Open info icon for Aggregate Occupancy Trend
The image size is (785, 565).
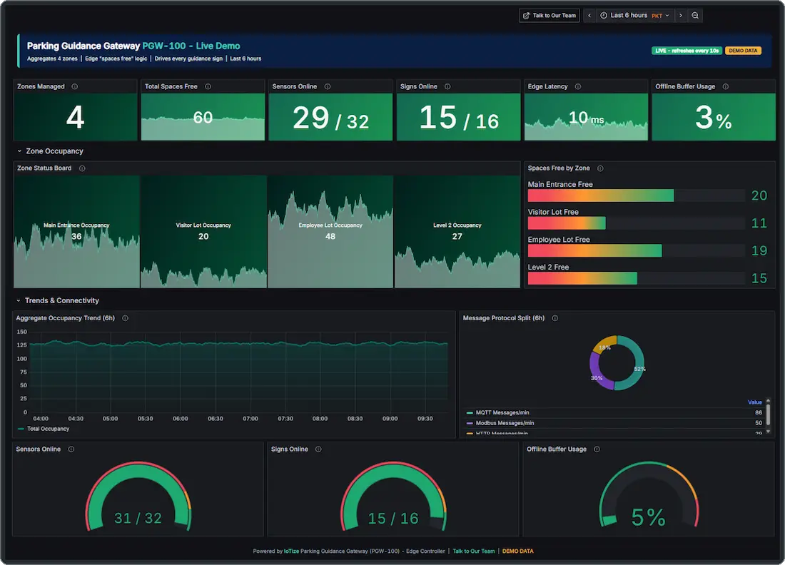tap(125, 318)
